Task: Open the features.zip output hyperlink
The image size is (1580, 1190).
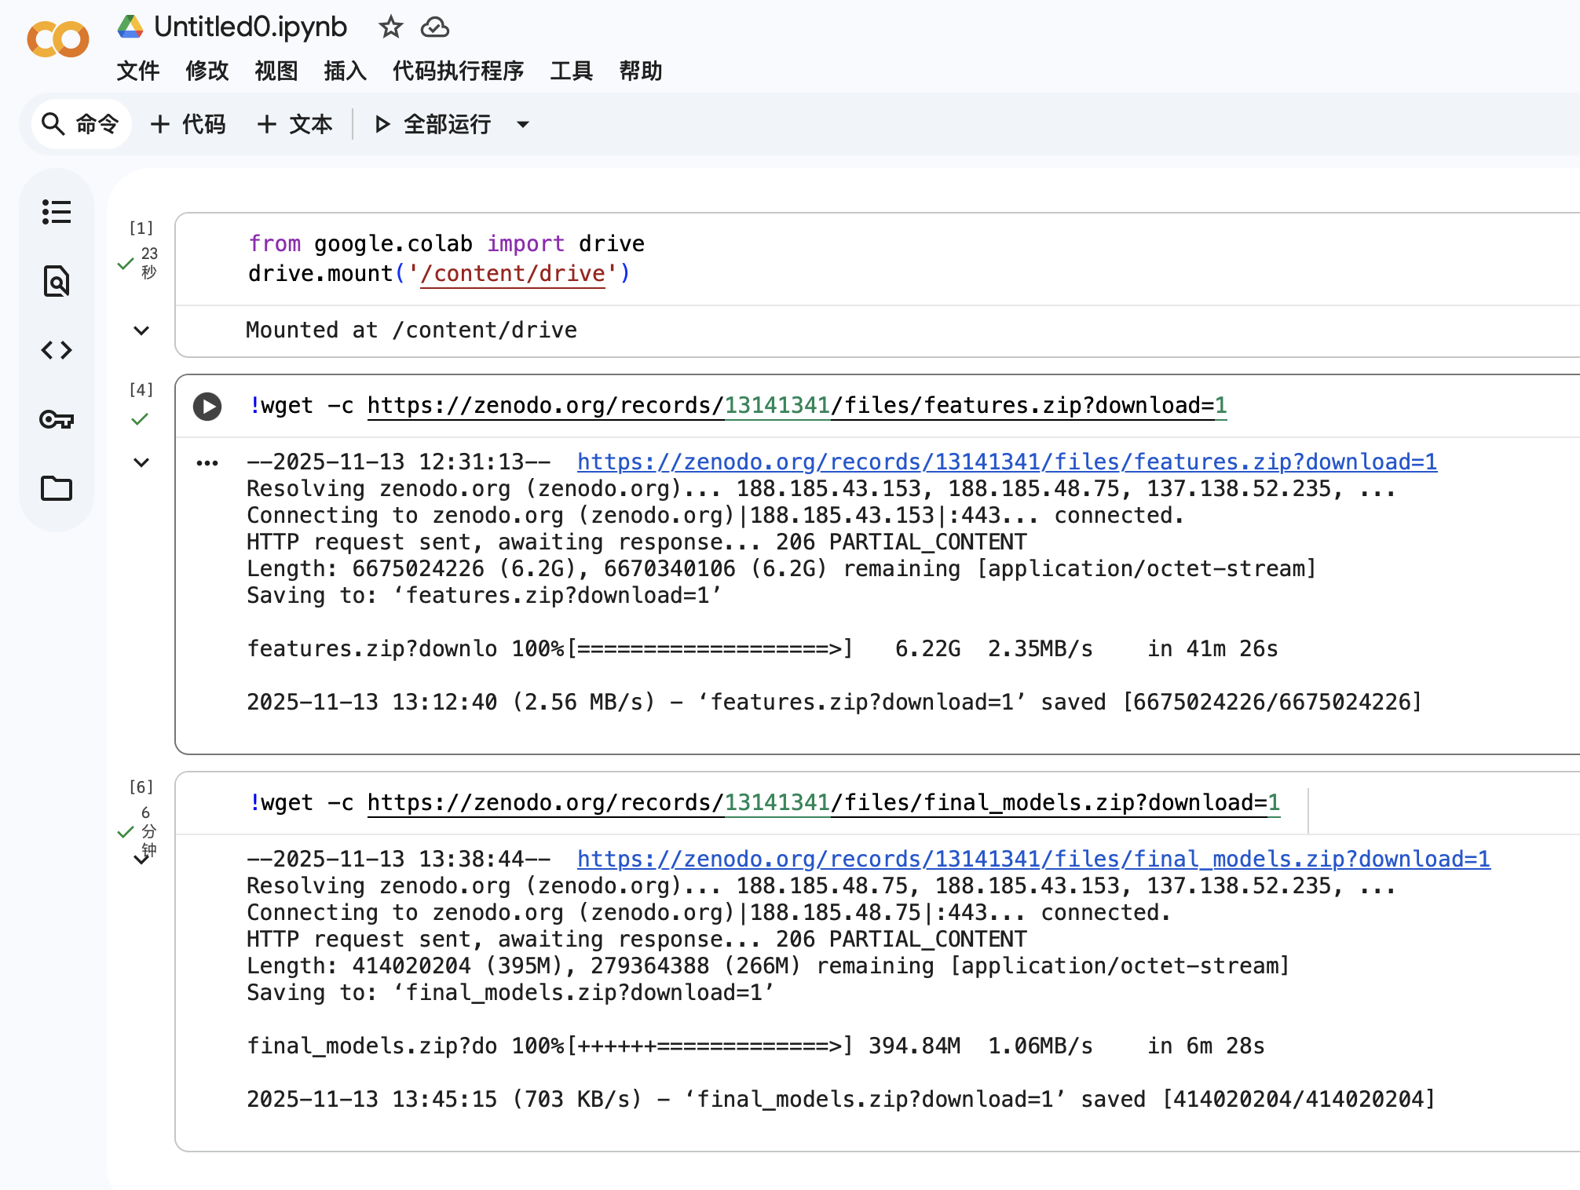Action: pyautogui.click(x=1007, y=462)
